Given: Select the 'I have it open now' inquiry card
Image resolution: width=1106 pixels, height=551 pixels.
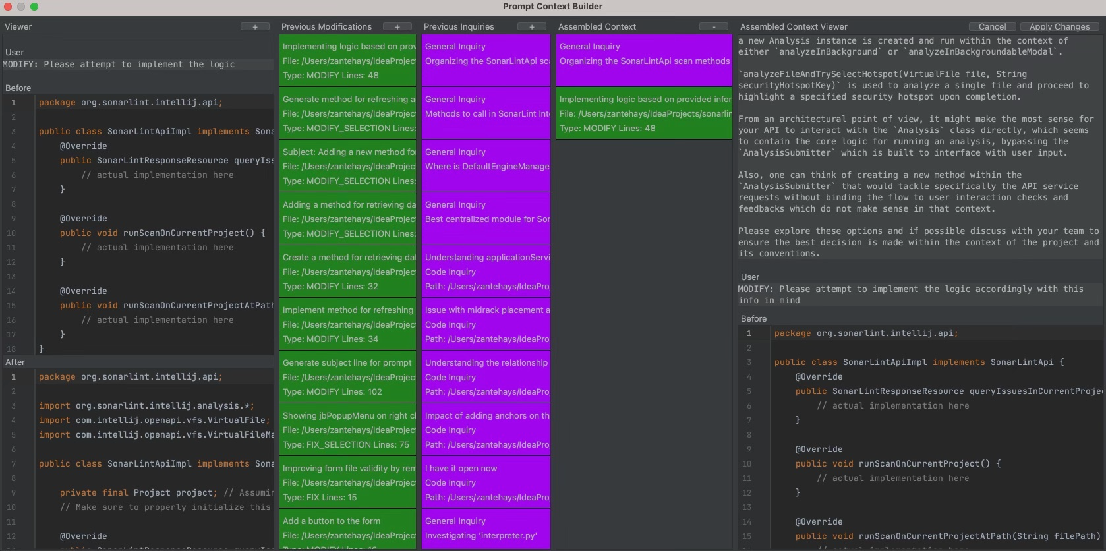Looking at the screenshot, I should pyautogui.click(x=486, y=482).
